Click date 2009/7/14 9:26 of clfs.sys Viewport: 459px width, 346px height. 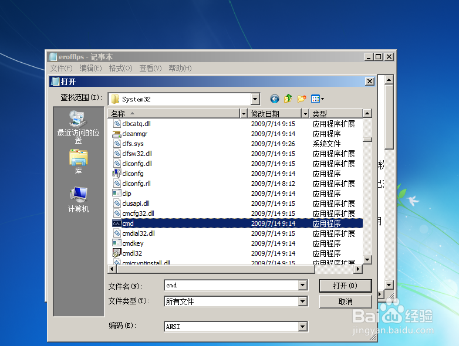coord(273,144)
